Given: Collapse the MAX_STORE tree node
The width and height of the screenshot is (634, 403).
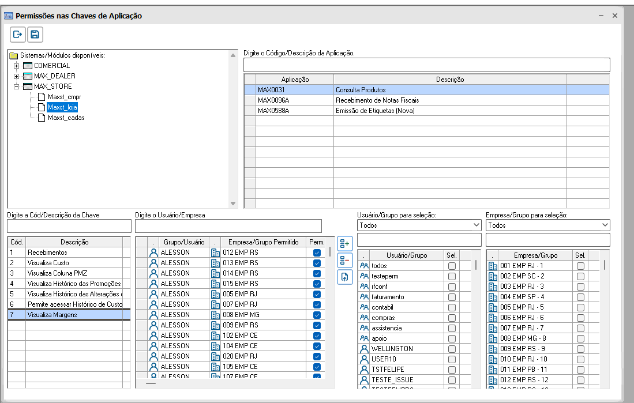Looking at the screenshot, I should 17,86.
